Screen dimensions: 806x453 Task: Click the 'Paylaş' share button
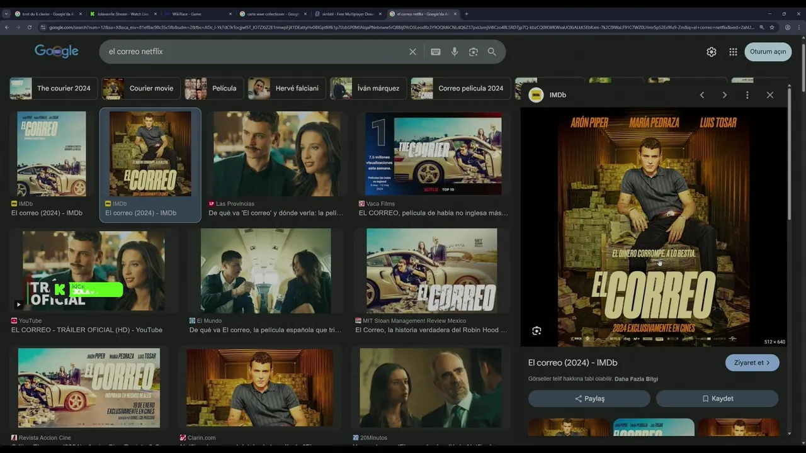tap(589, 398)
